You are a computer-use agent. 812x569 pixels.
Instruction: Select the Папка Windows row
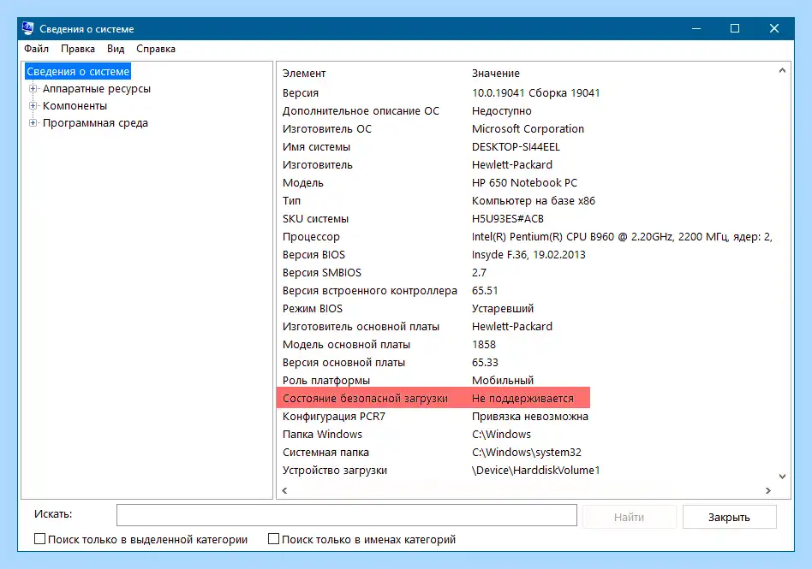click(x=526, y=435)
